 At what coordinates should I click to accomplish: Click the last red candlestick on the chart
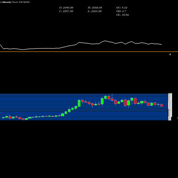tap(162, 105)
